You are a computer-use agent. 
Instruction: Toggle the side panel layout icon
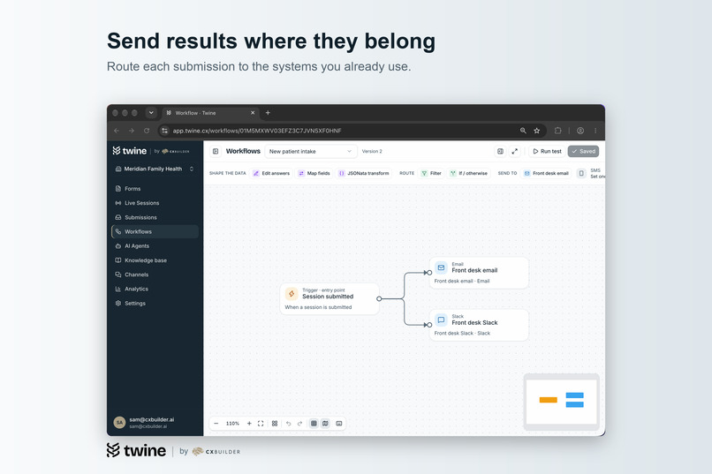point(500,152)
